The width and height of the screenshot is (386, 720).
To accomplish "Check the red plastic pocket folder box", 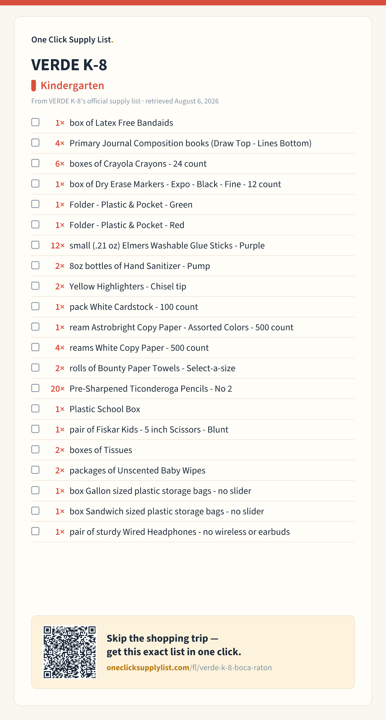I will [x=35, y=225].
